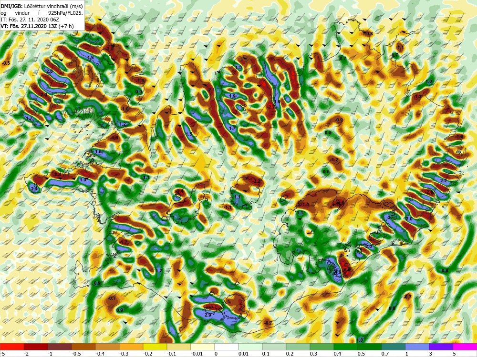Select the '925hPa/FL025' text in the title box

pos(65,13)
